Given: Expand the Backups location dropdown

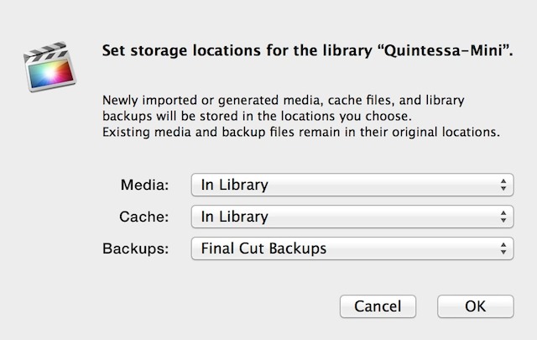Looking at the screenshot, I should (x=352, y=248).
